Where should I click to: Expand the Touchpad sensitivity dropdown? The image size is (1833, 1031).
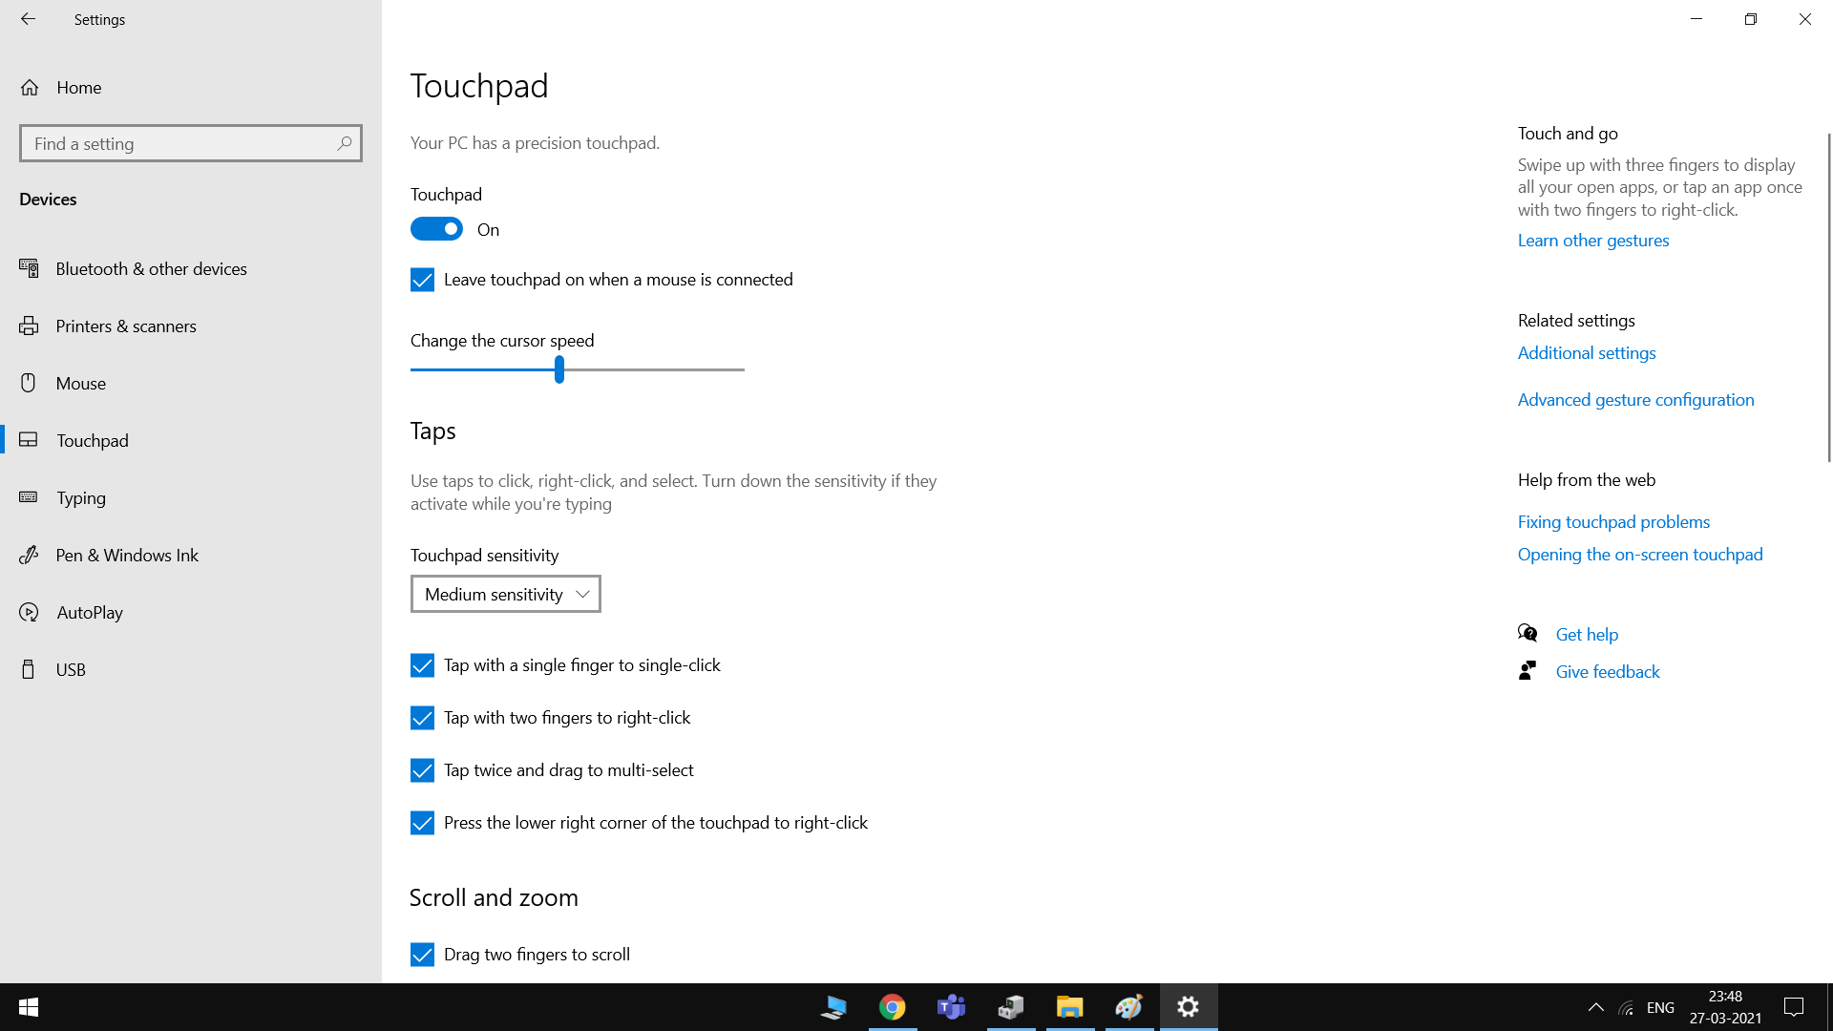click(505, 594)
